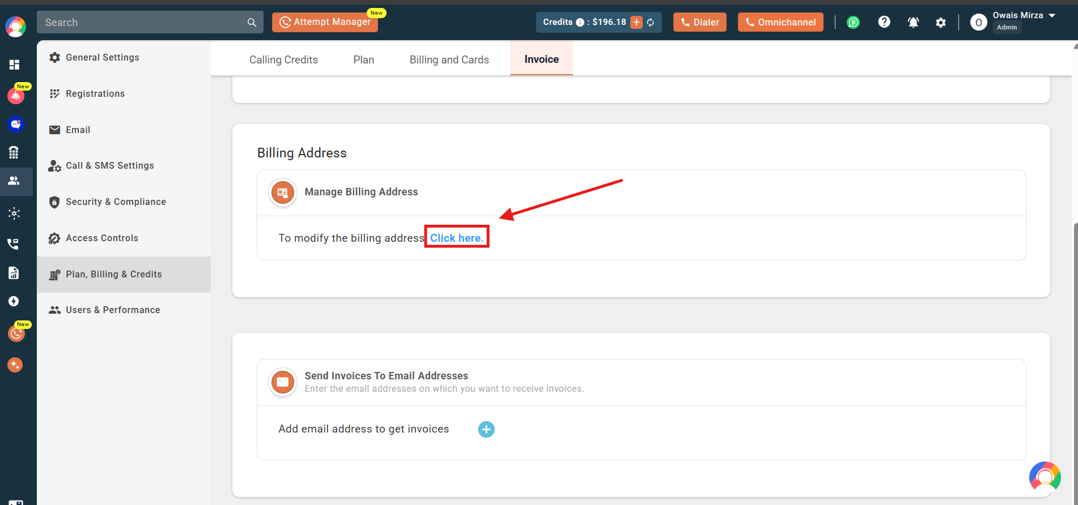The width and height of the screenshot is (1078, 505).
Task: Open Email settings in sidebar
Action: [124, 130]
